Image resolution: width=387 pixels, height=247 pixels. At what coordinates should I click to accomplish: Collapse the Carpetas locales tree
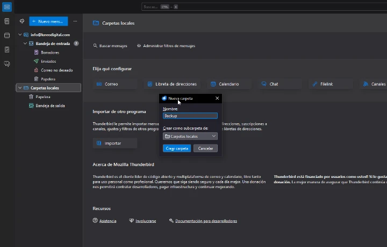pyautogui.click(x=20, y=88)
